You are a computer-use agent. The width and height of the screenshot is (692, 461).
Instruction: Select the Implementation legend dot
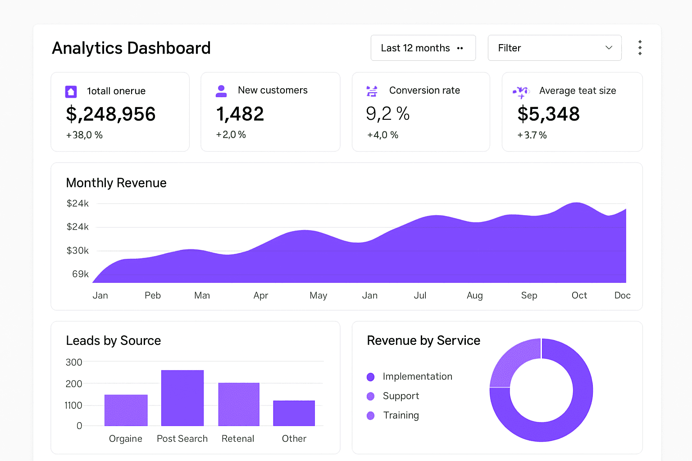point(370,376)
